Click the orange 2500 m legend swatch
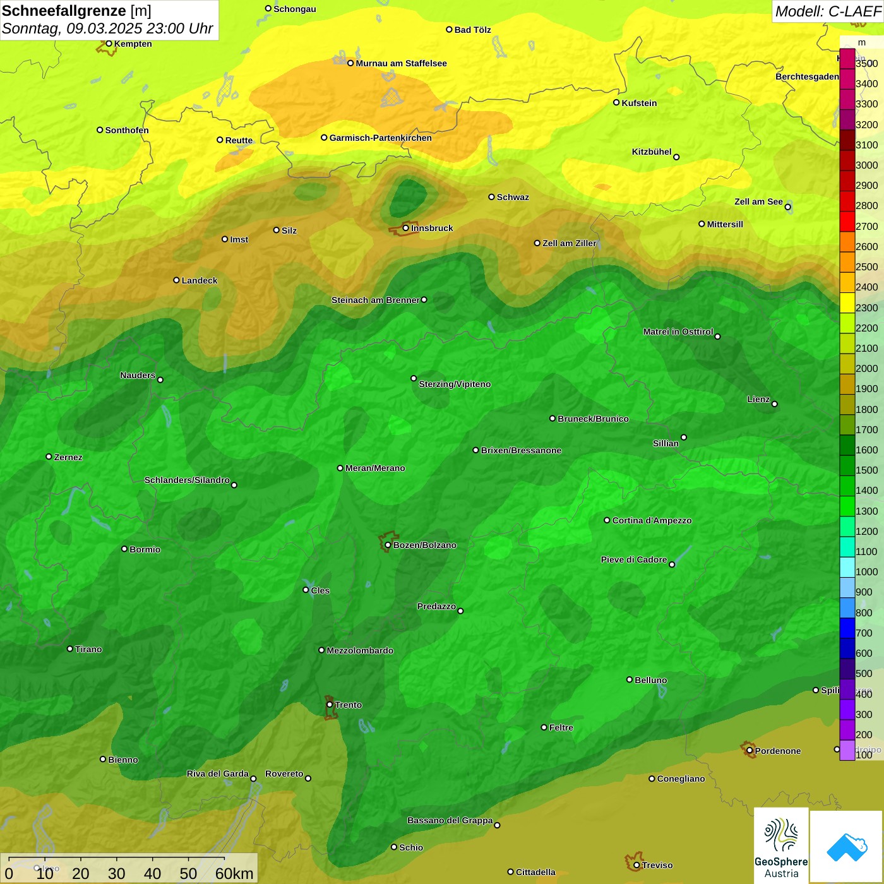 [847, 262]
